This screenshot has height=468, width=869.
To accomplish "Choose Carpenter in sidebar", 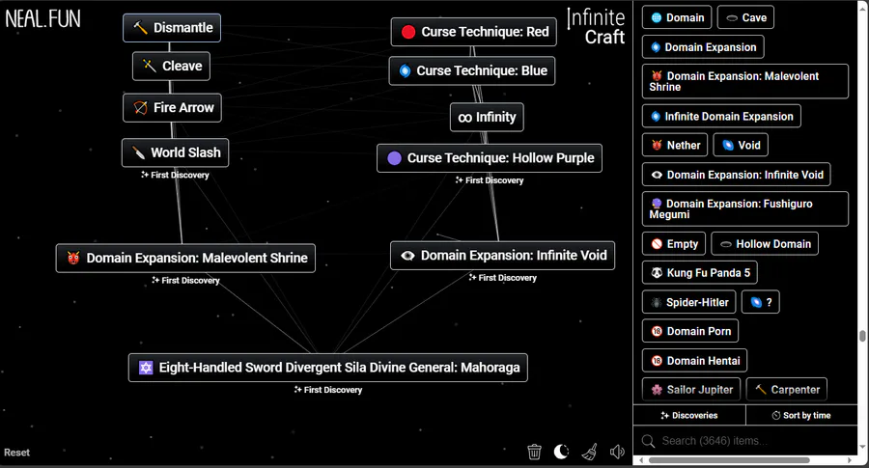I will click(787, 389).
